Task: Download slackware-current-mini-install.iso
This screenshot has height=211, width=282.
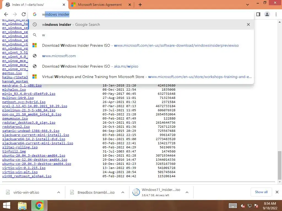Action: pyautogui.click(x=36, y=135)
